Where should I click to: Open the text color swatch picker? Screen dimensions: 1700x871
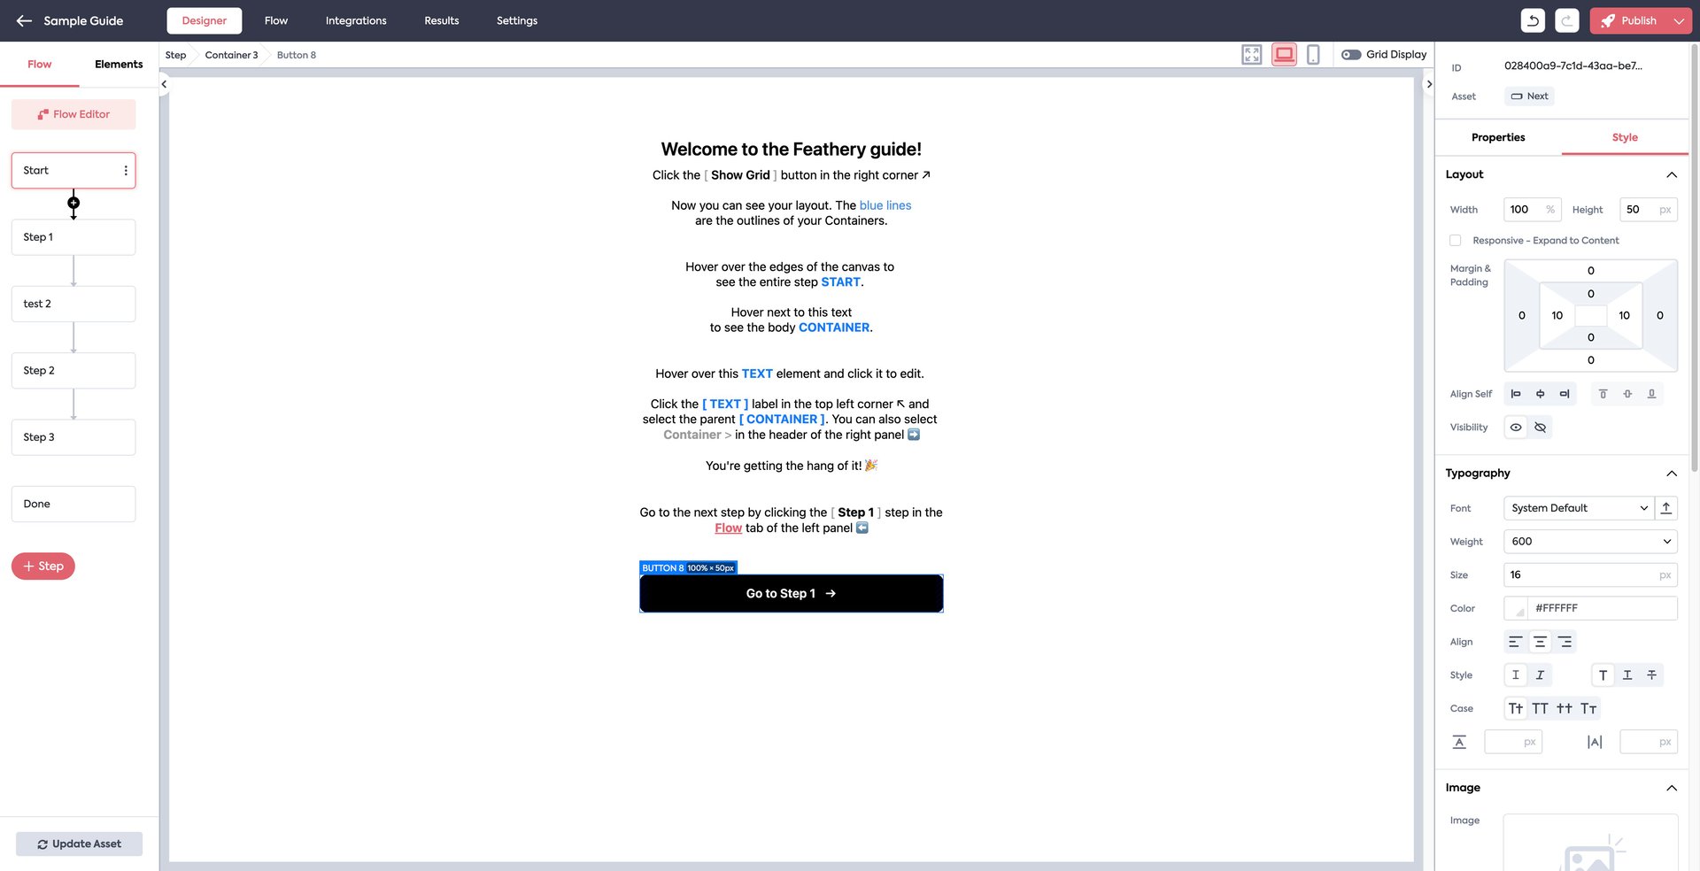[x=1517, y=609]
